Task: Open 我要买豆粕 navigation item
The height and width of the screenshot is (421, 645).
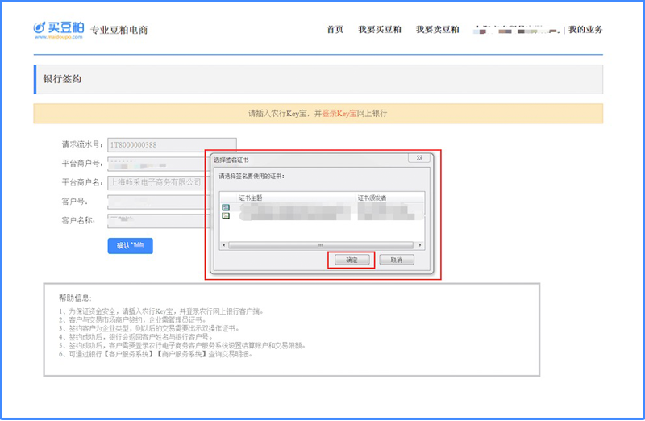Action: click(380, 30)
